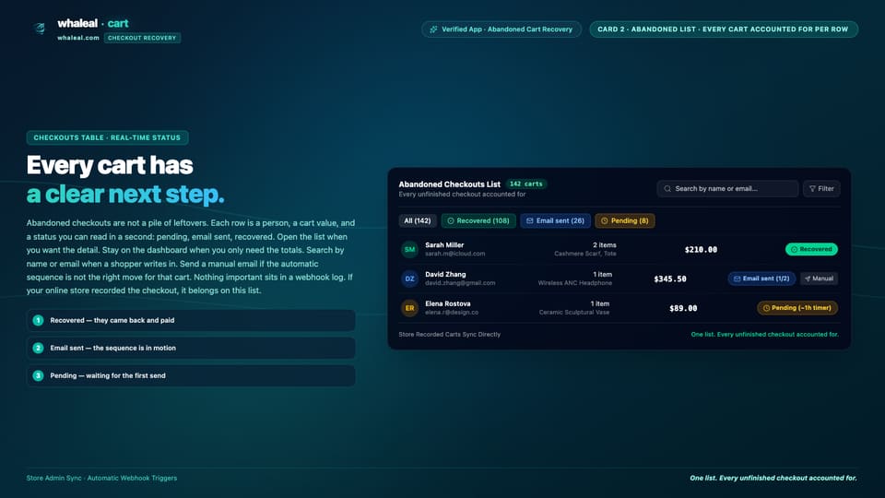Click the $89.00 cart value
Screen dimensions: 885x498
coord(683,308)
